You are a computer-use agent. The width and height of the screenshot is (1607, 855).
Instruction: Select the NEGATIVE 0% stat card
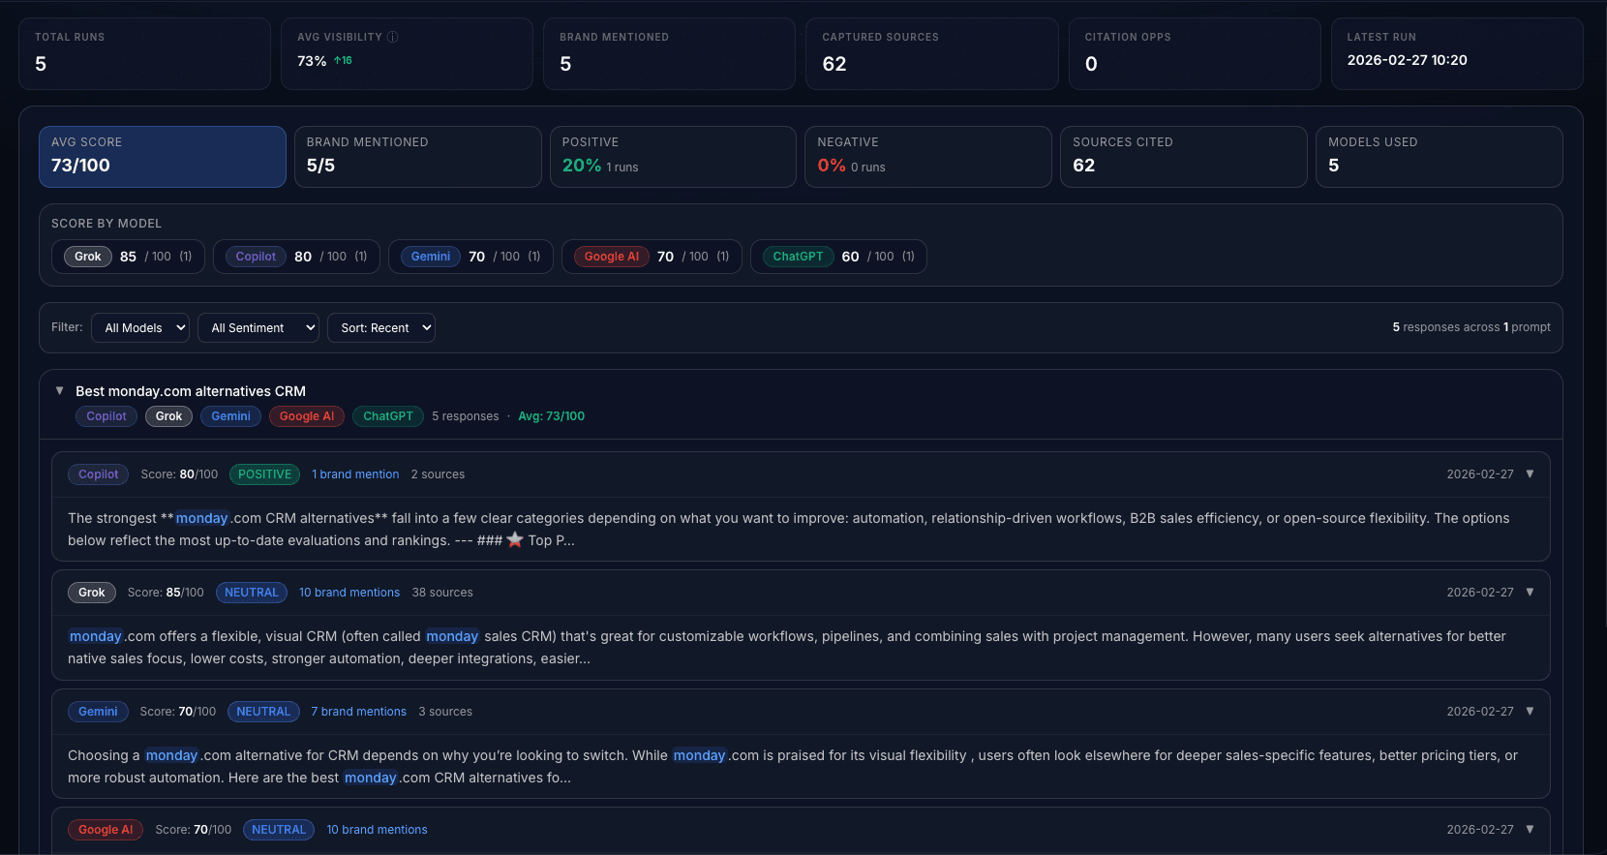pyautogui.click(x=927, y=156)
